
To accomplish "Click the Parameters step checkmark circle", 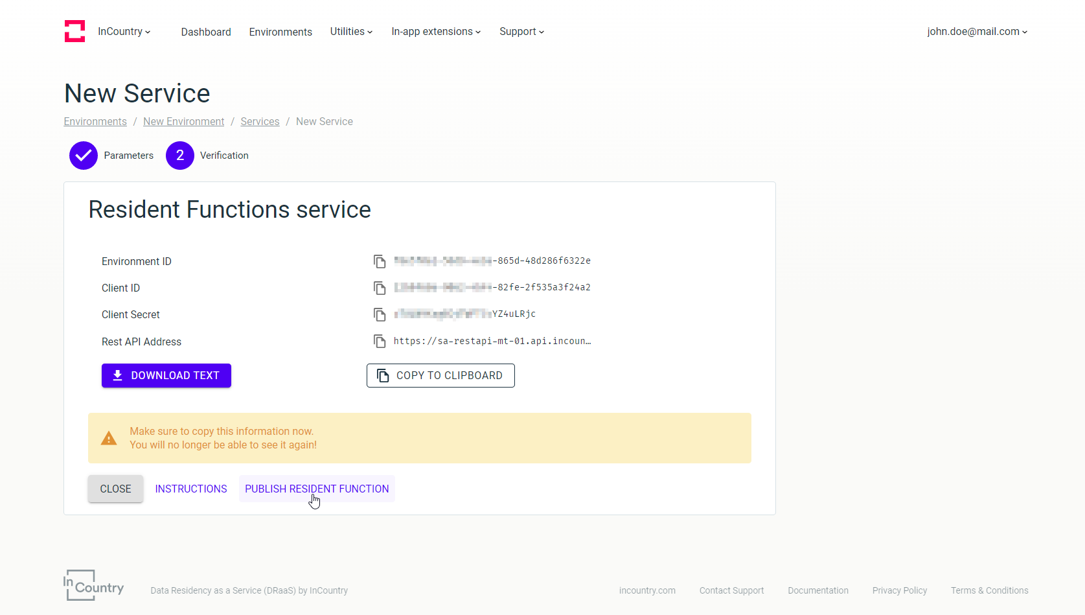I will click(x=84, y=156).
